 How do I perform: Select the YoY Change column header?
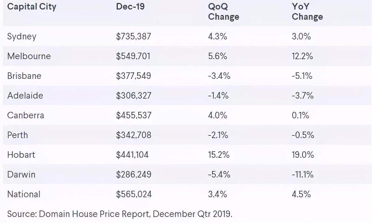pyautogui.click(x=307, y=12)
